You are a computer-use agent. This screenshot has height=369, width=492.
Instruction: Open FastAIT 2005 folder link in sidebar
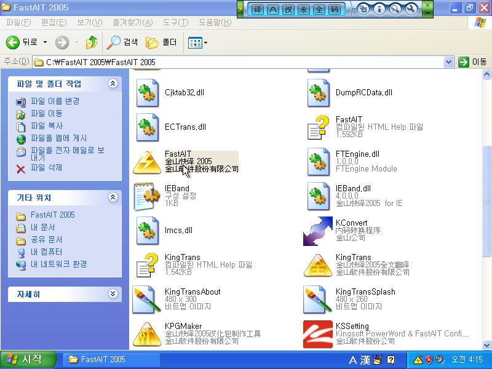click(x=53, y=215)
